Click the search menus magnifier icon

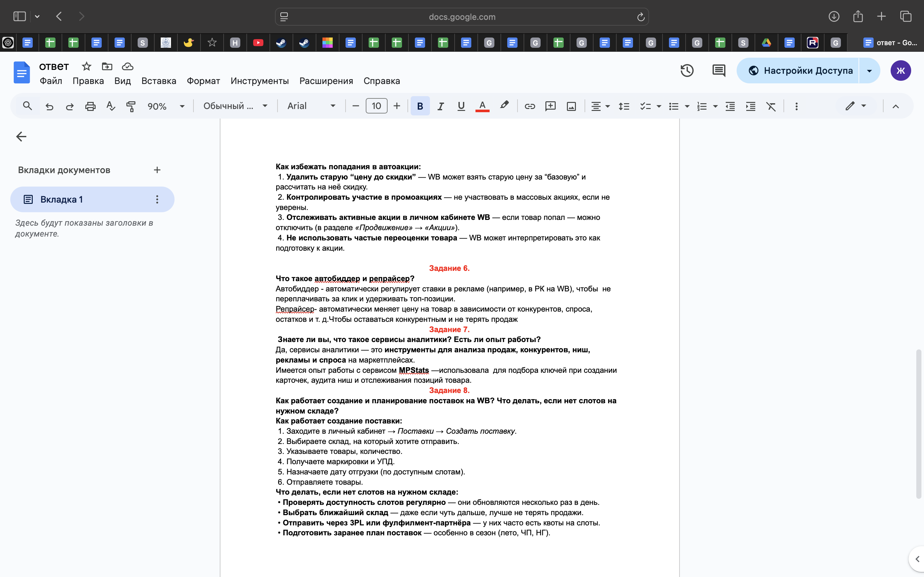tap(27, 106)
